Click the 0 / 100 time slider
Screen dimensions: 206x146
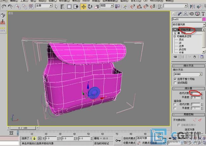pos(23,128)
